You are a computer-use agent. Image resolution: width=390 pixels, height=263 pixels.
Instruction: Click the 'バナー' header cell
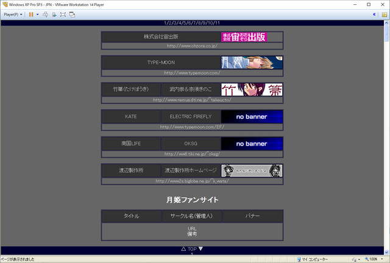252,216
